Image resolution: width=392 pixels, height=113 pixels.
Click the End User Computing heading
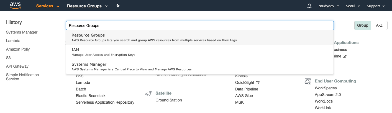(x=335, y=81)
